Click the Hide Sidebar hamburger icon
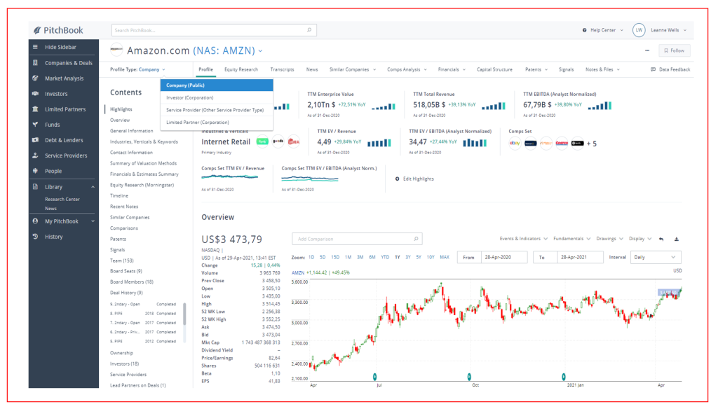Screen dimensions: 718x409 click(x=35, y=47)
